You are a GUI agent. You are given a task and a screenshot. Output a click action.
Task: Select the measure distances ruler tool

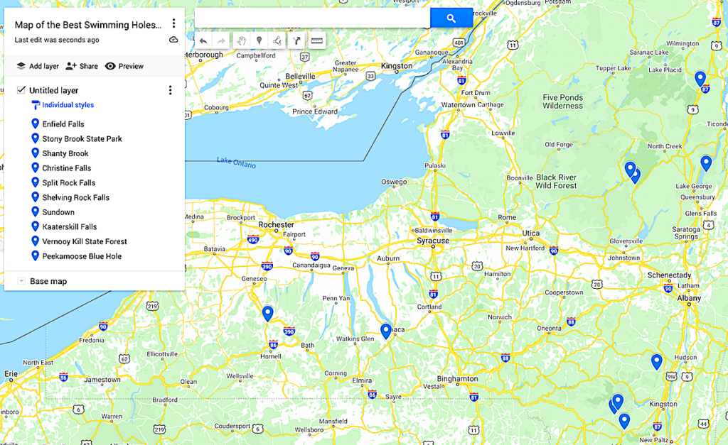316,40
